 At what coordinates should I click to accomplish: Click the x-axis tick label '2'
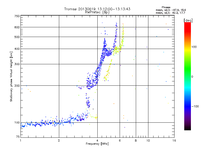(59, 141)
